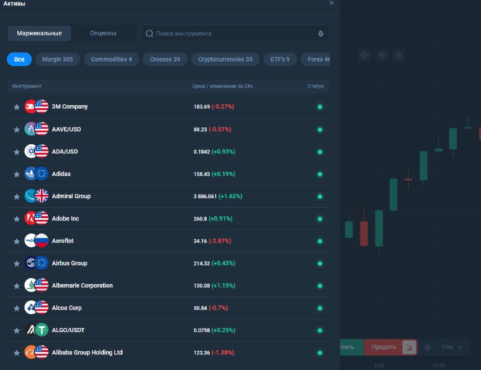Zoom in the chart with plus icon
Viewport: 481px width, 370px height.
[382, 55]
